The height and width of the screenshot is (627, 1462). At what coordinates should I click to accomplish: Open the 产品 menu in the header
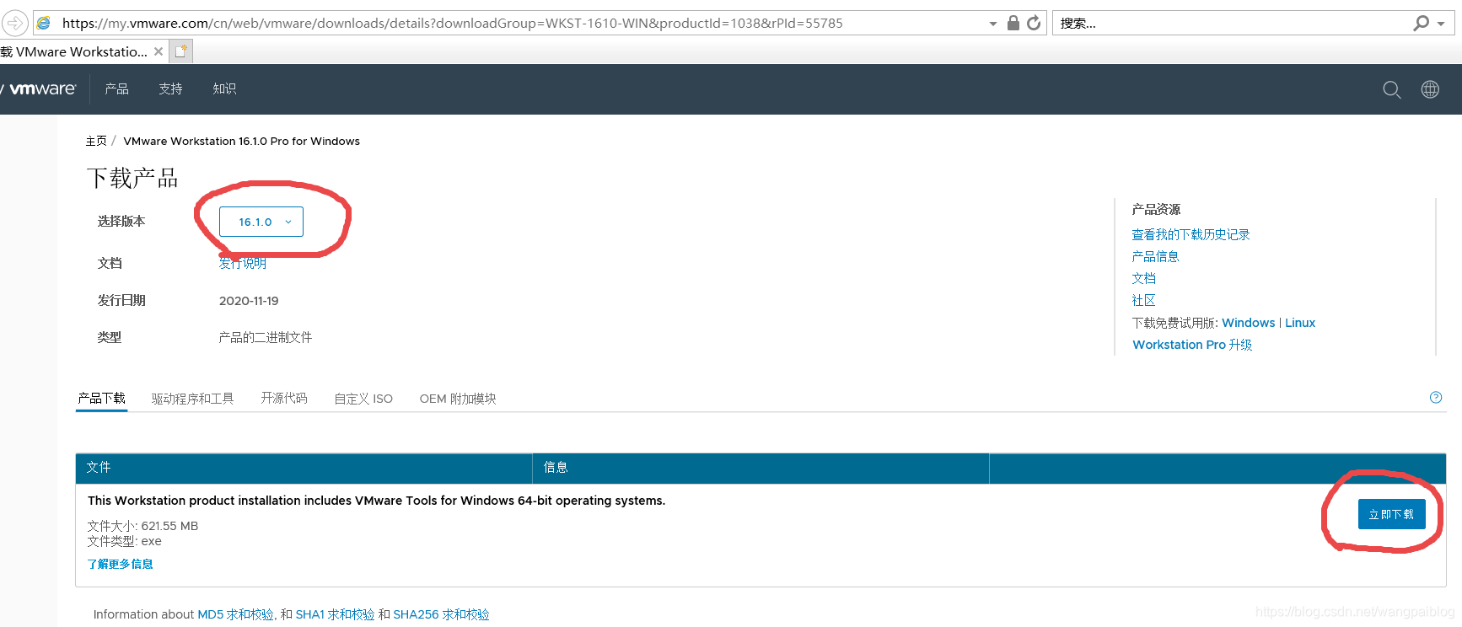[x=116, y=88]
